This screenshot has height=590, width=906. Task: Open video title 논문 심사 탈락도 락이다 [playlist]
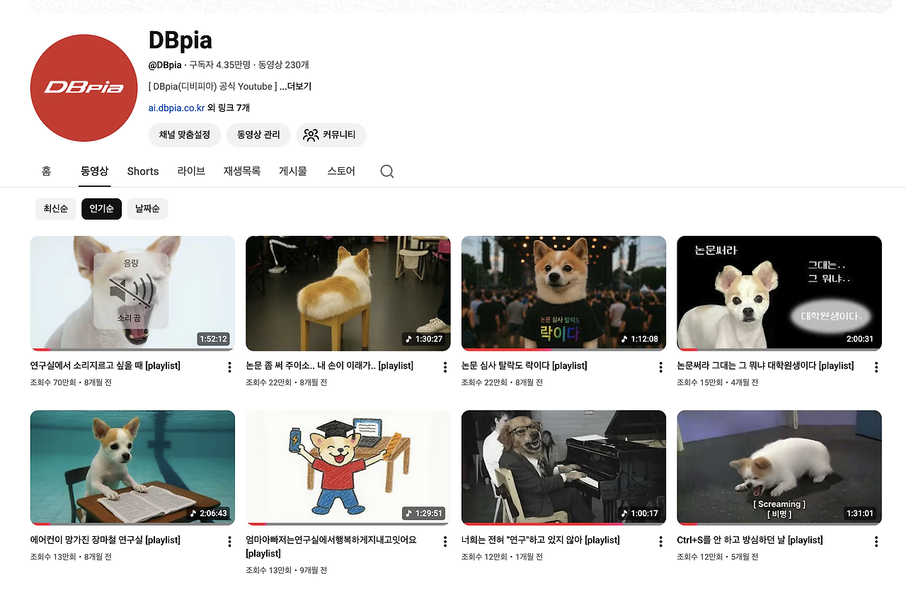point(524,366)
